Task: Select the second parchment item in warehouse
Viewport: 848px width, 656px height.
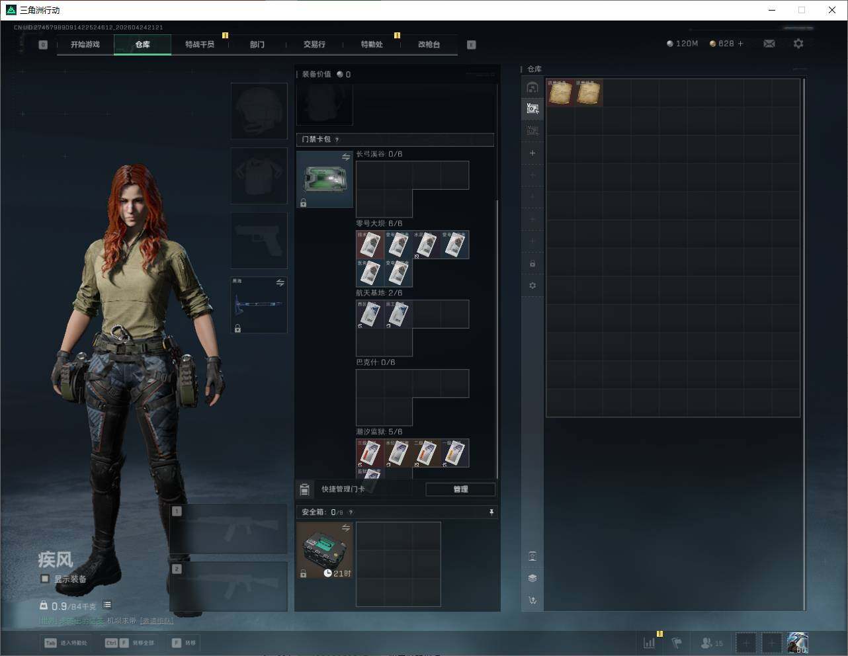Action: 588,93
